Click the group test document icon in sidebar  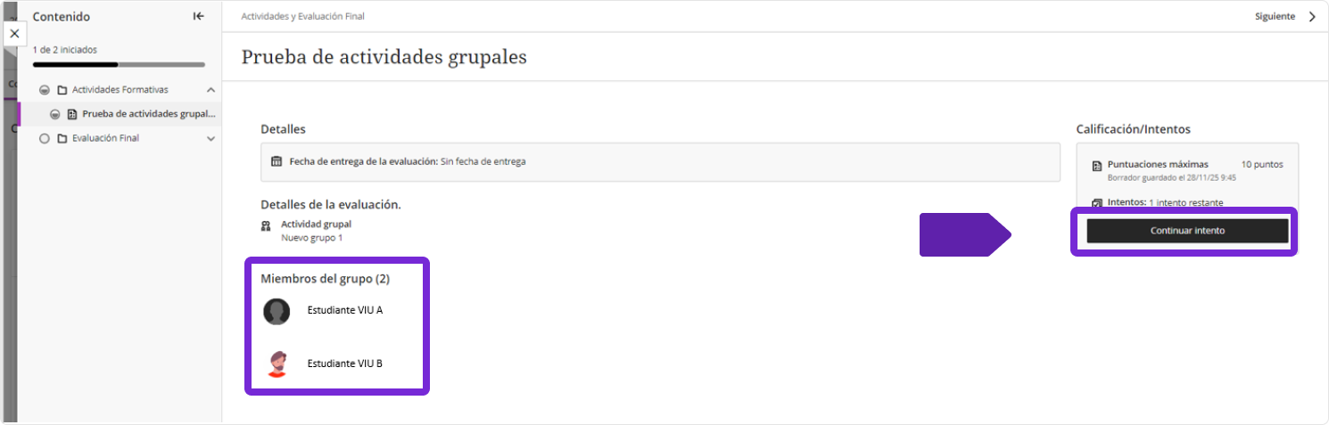point(72,114)
